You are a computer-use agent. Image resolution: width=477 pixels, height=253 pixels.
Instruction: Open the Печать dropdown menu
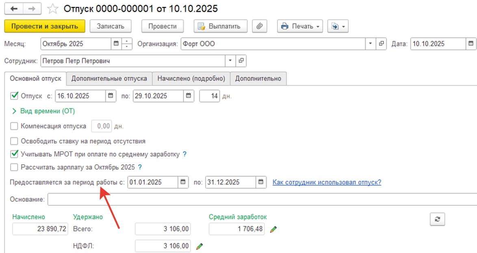click(300, 26)
